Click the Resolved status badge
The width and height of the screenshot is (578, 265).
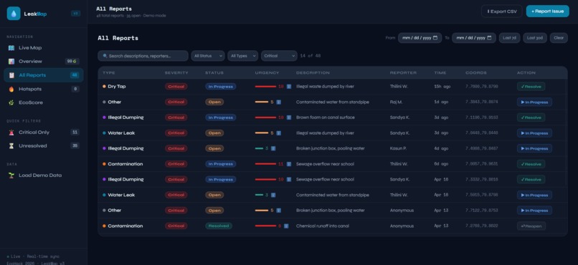[219, 226]
